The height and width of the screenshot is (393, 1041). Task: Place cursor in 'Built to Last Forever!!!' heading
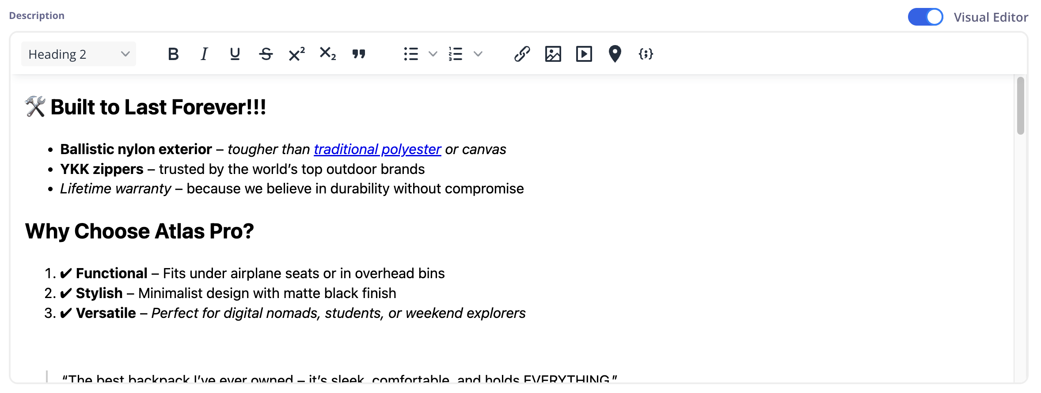tap(158, 107)
